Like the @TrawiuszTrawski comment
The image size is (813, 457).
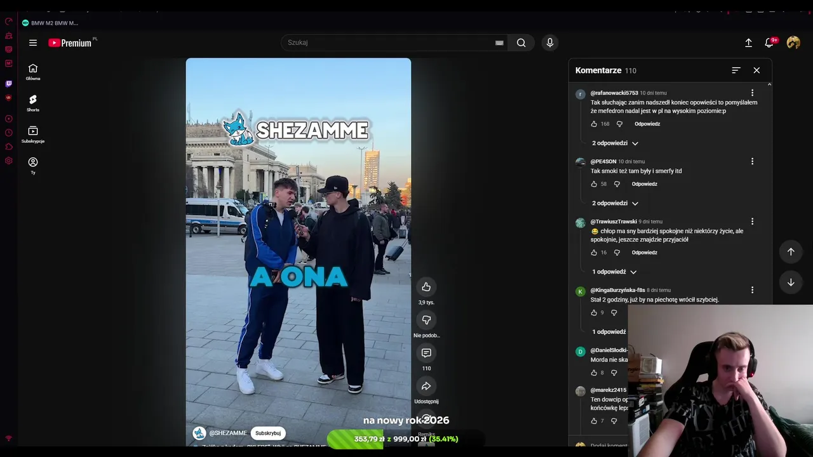coord(594,253)
